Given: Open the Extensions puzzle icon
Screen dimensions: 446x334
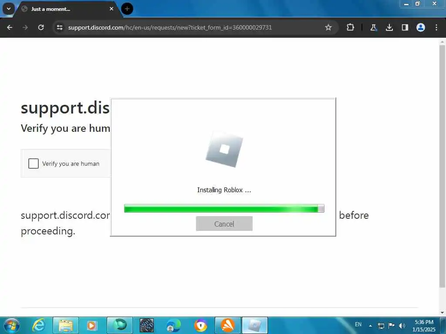Looking at the screenshot, I should coord(350,27).
